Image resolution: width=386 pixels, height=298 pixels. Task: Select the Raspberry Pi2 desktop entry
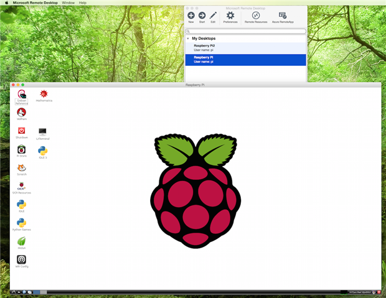tap(245, 48)
